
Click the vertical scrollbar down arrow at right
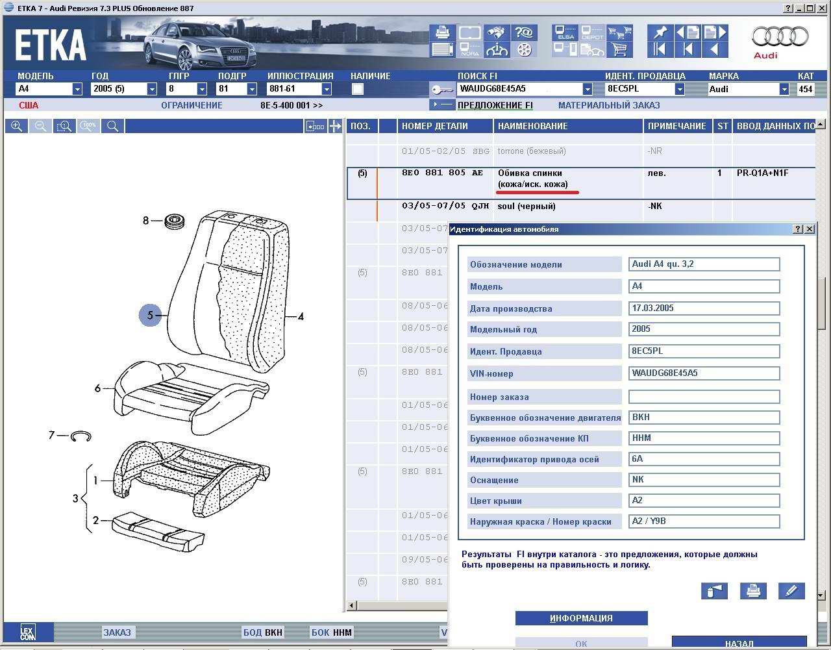pos(821,595)
